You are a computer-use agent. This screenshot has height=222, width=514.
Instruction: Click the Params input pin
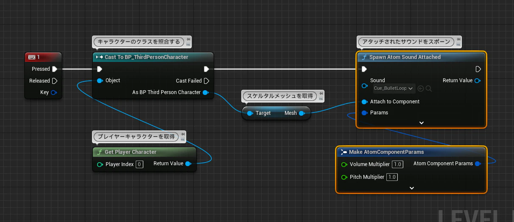(x=364, y=113)
